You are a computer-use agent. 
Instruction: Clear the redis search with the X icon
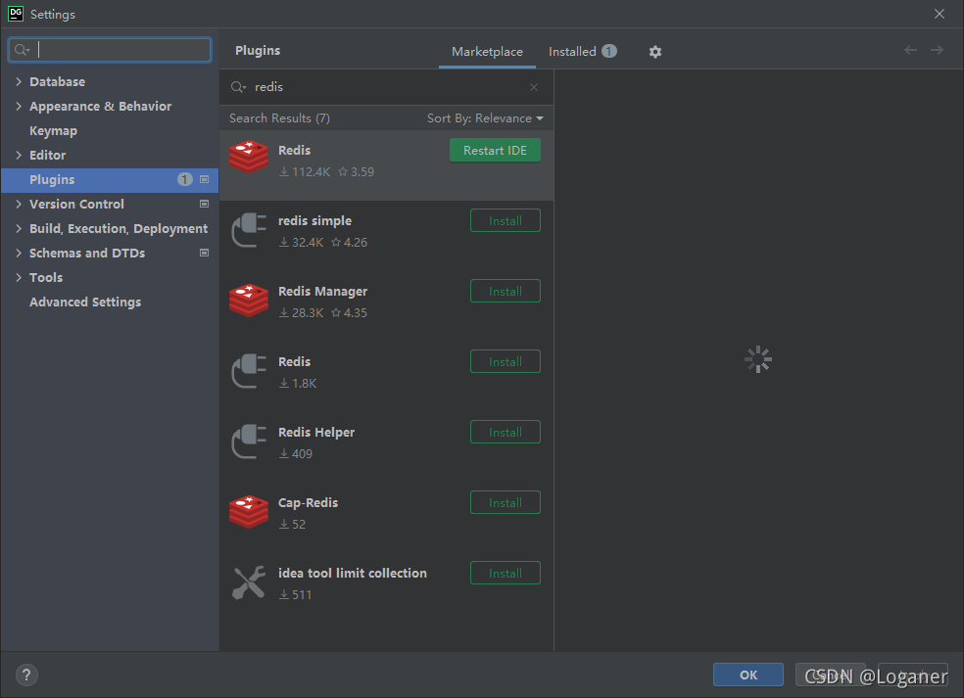pos(534,87)
